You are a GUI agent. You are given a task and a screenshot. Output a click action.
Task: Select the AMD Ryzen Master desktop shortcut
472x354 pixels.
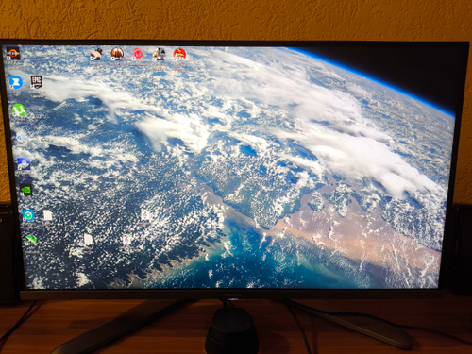(x=13, y=53)
